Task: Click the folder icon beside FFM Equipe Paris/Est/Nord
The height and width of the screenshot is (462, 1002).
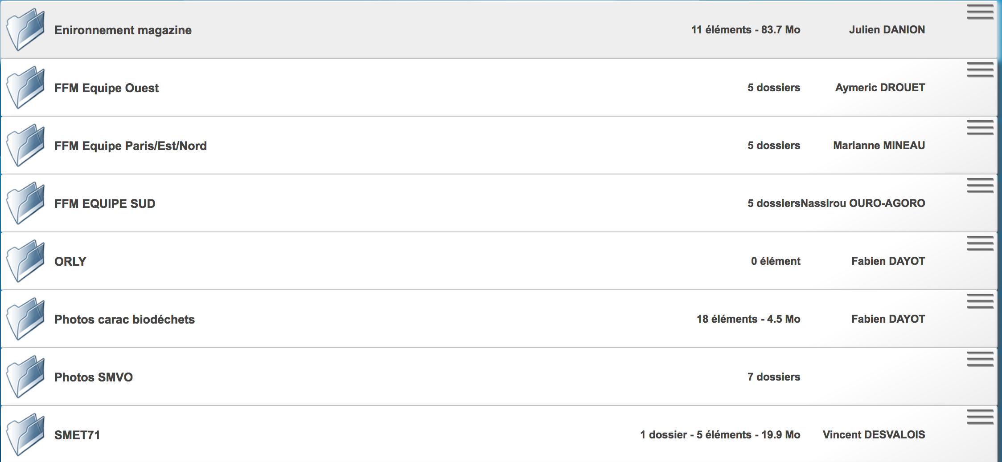Action: 26,146
